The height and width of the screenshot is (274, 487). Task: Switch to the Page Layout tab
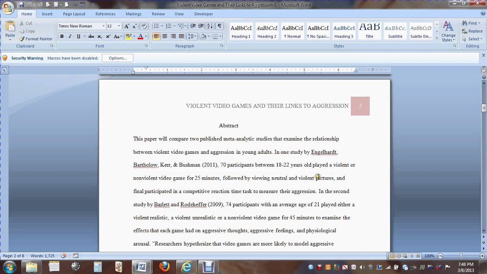click(x=74, y=14)
